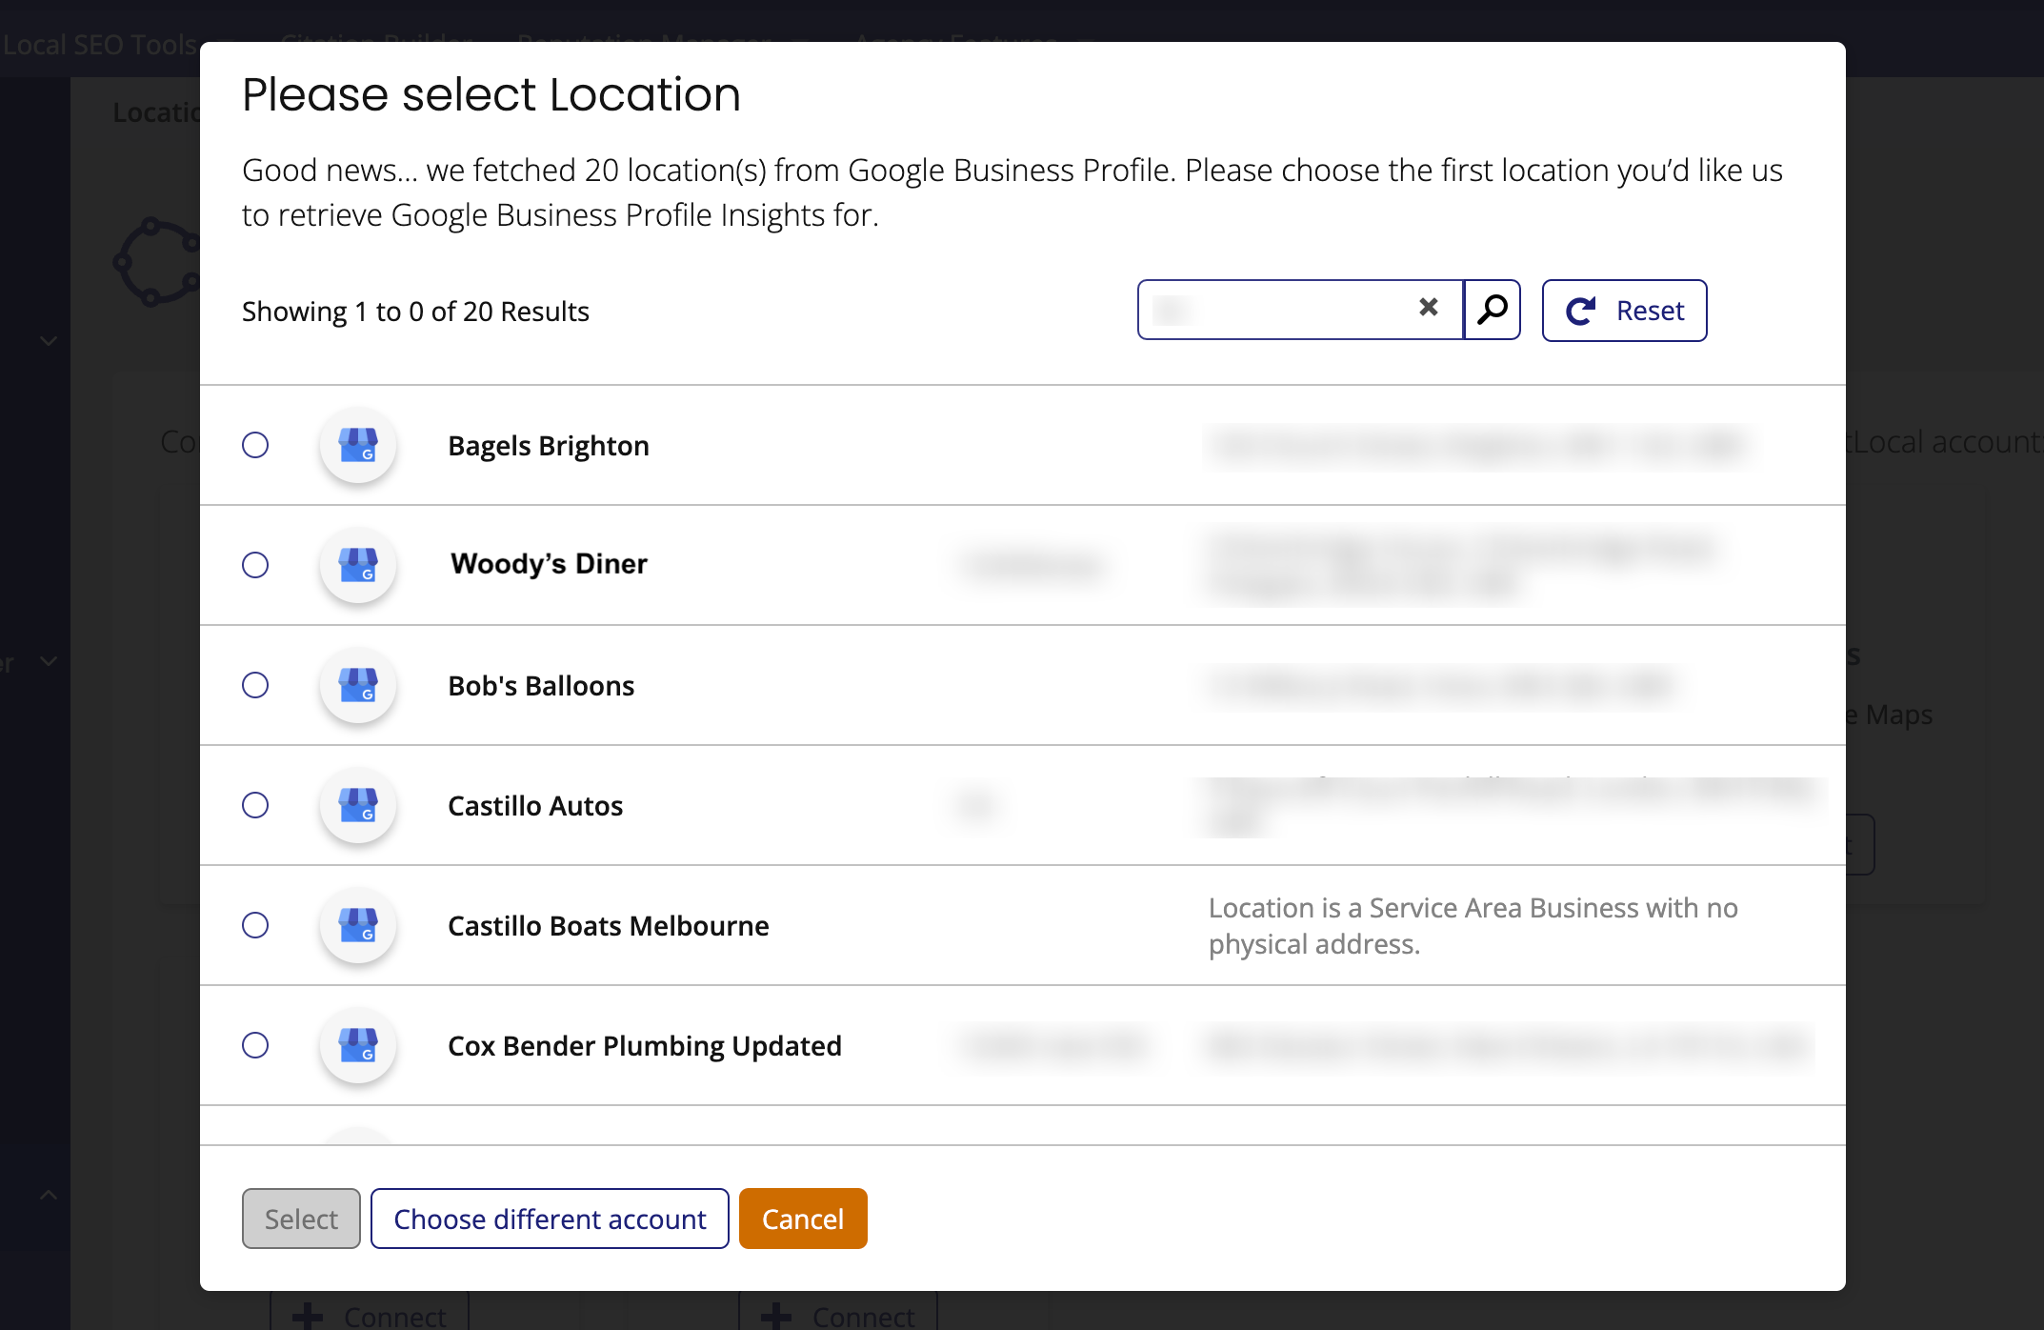Viewport: 2044px width, 1330px height.
Task: Click the Showing 1 to 0 of 20 Results text
Action: (x=415, y=312)
